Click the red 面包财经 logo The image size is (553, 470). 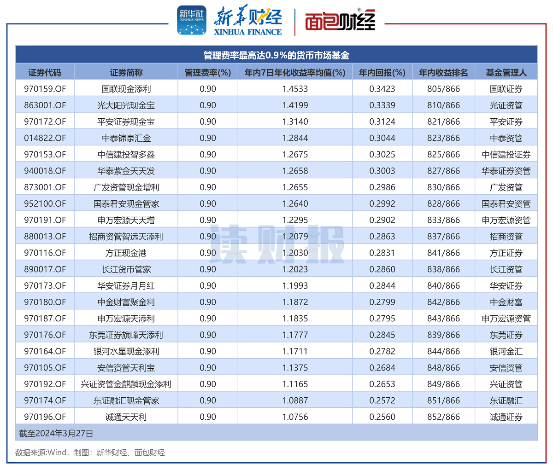tap(340, 21)
